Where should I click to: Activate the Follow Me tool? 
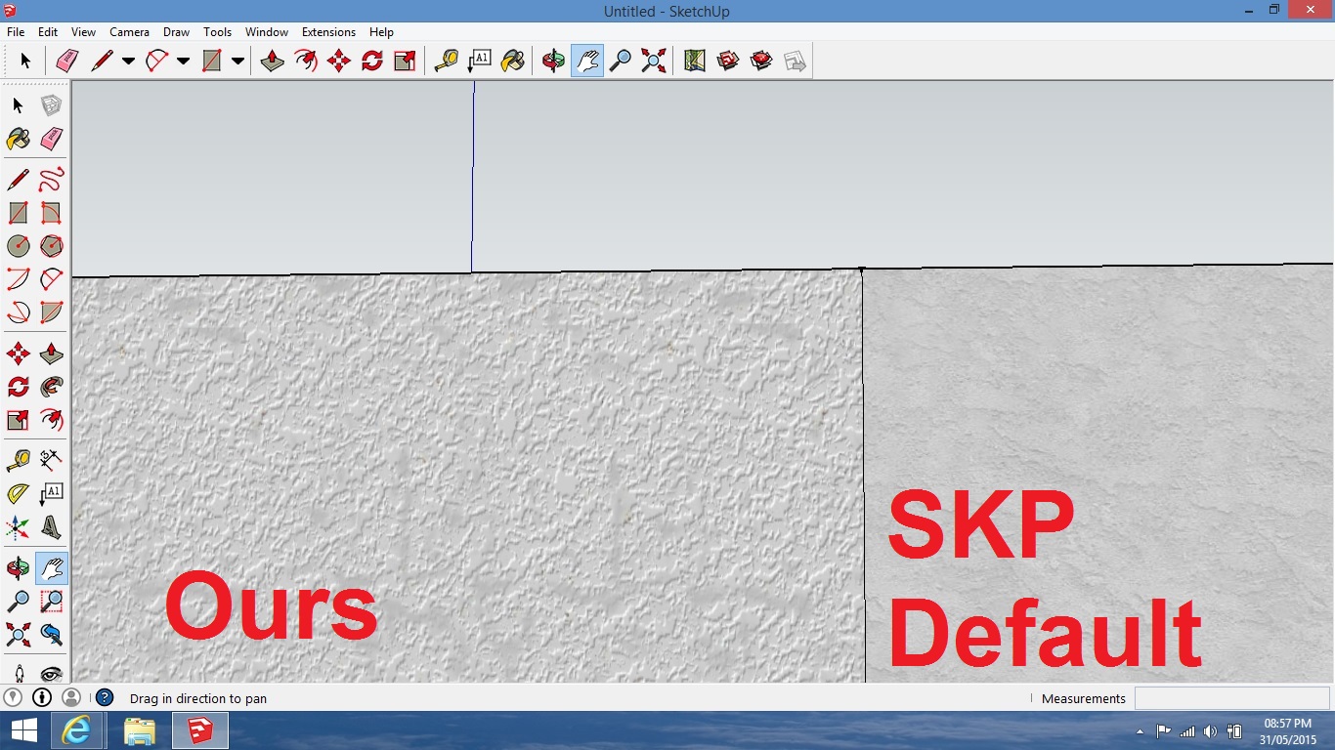coord(52,387)
